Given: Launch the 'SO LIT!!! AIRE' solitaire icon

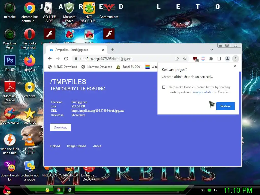Looking at the screenshot, I should click(x=49, y=12).
